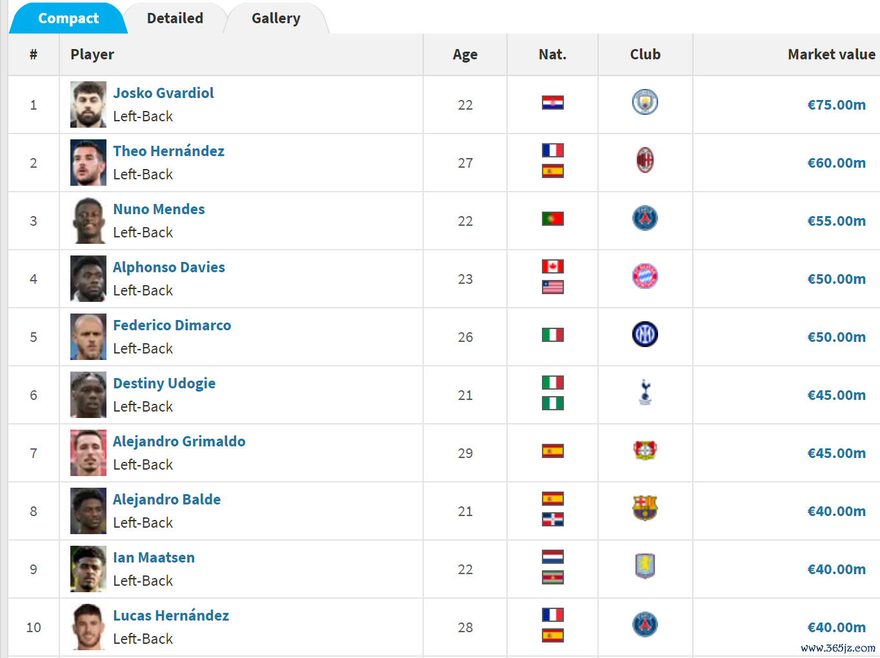Select the Compact view tab
The image size is (880, 658).
(68, 18)
